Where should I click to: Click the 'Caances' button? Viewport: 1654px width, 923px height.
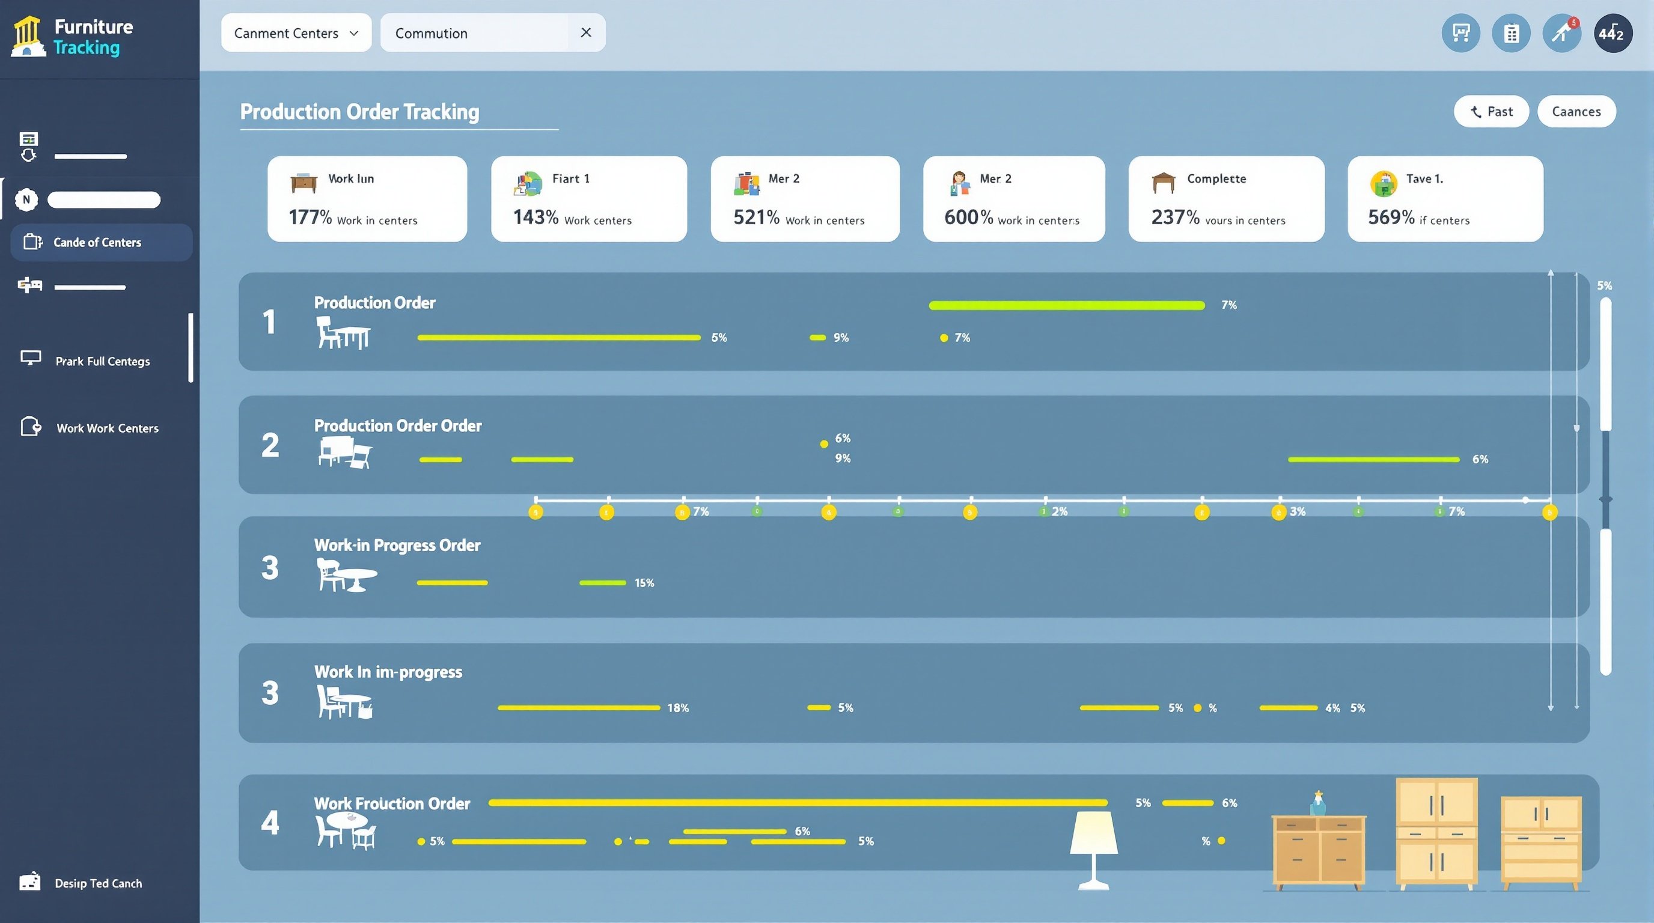1576,111
